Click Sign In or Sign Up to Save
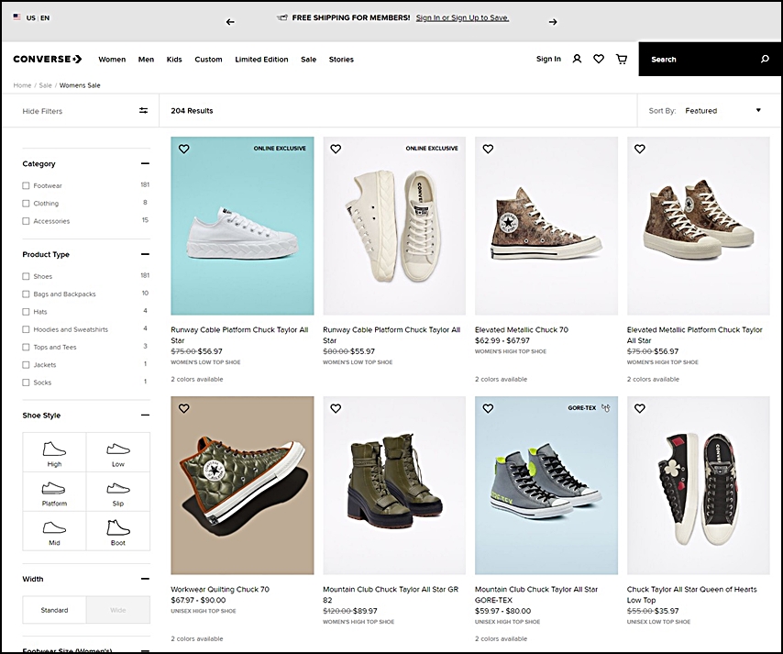This screenshot has width=783, height=654. (x=462, y=17)
